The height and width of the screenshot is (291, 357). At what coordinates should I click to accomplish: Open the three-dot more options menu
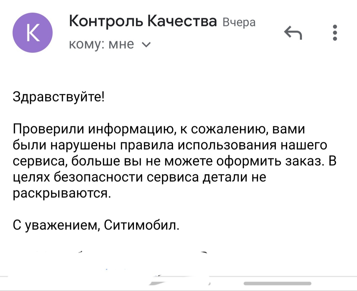335,33
